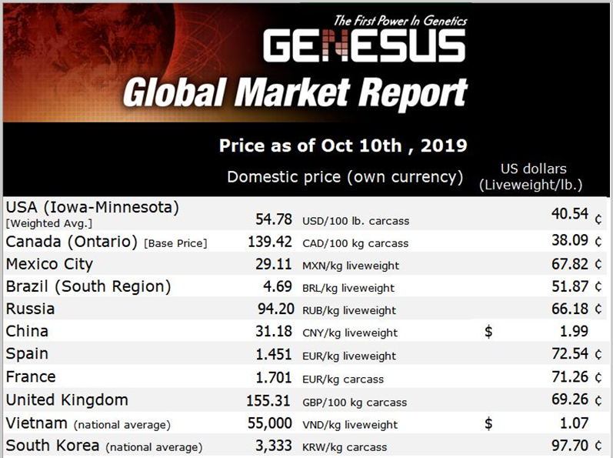
Task: Click the dollar sign in China's row
Action: (488, 332)
